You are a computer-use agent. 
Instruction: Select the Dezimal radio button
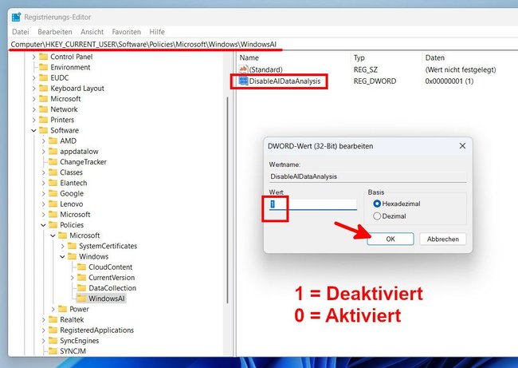click(377, 216)
